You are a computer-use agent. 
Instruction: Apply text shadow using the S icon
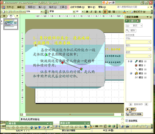tap(100, 12)
